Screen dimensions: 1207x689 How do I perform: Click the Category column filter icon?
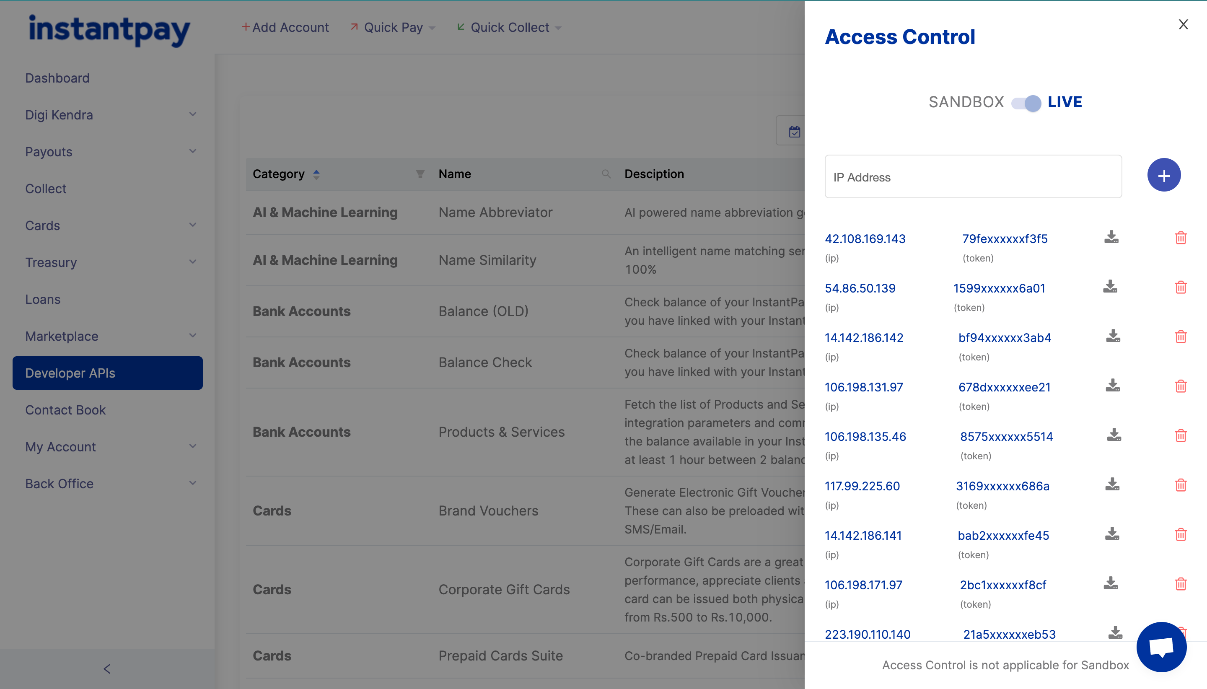pos(420,174)
